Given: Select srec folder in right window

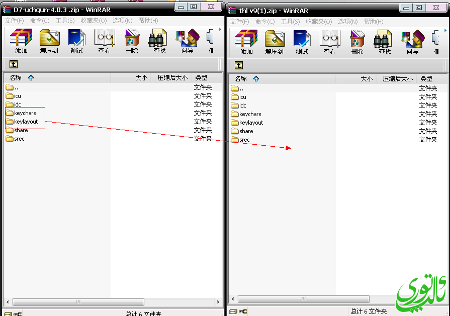Looking at the screenshot, I should click(244, 140).
